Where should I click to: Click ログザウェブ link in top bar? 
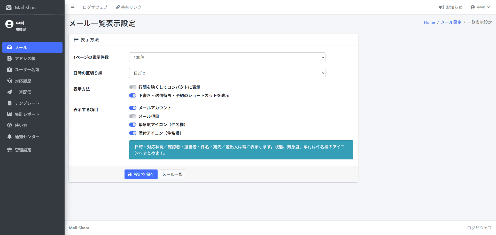[95, 7]
